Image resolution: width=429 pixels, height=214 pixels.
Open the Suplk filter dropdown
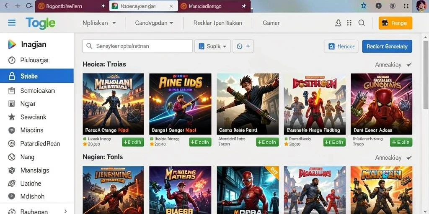[x=212, y=46]
